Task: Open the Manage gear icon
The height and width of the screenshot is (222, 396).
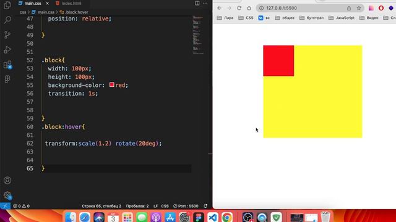Action: click(x=7, y=195)
